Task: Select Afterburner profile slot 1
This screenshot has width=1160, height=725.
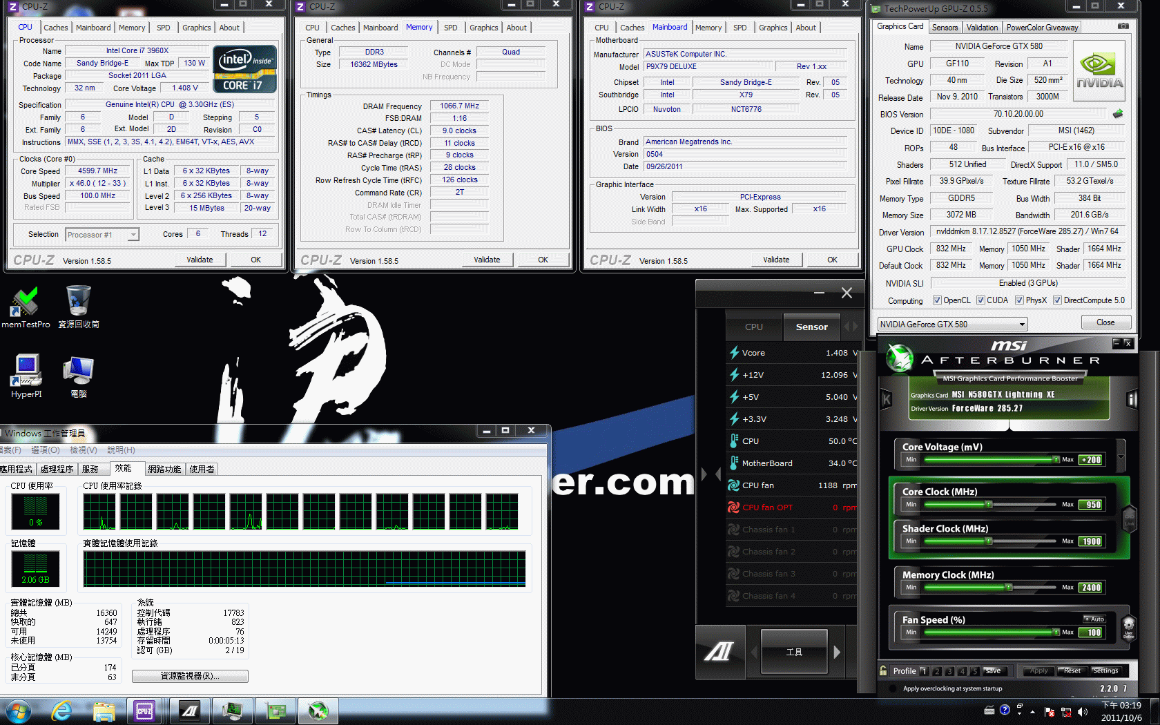Action: click(x=924, y=670)
